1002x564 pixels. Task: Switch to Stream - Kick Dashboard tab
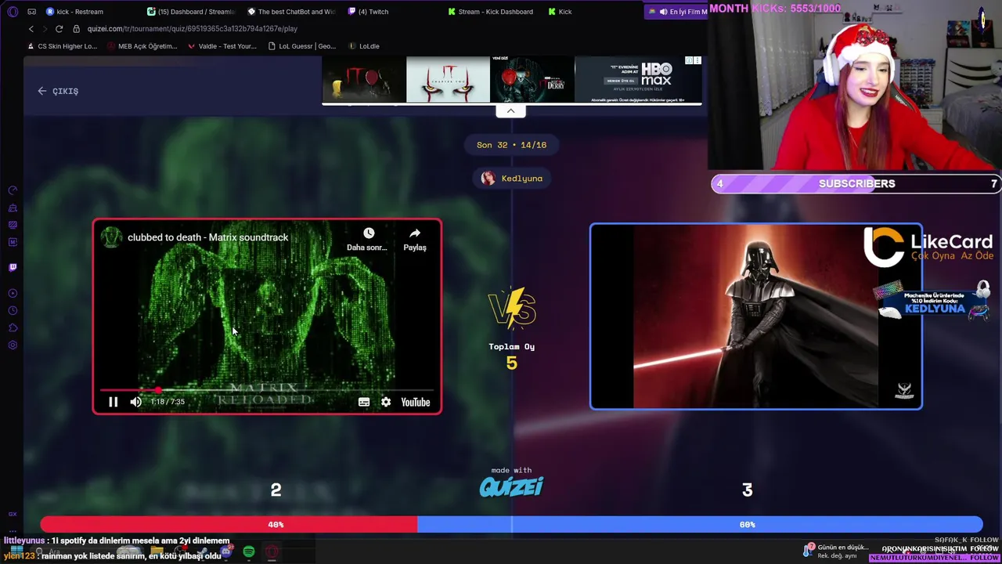tap(493, 12)
